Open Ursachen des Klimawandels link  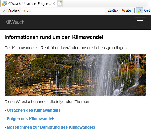pyautogui.click(x=34, y=110)
